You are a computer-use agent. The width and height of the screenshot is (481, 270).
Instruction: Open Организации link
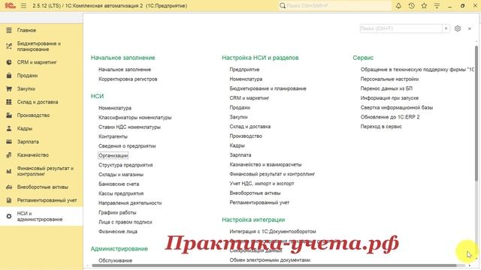[113, 155]
